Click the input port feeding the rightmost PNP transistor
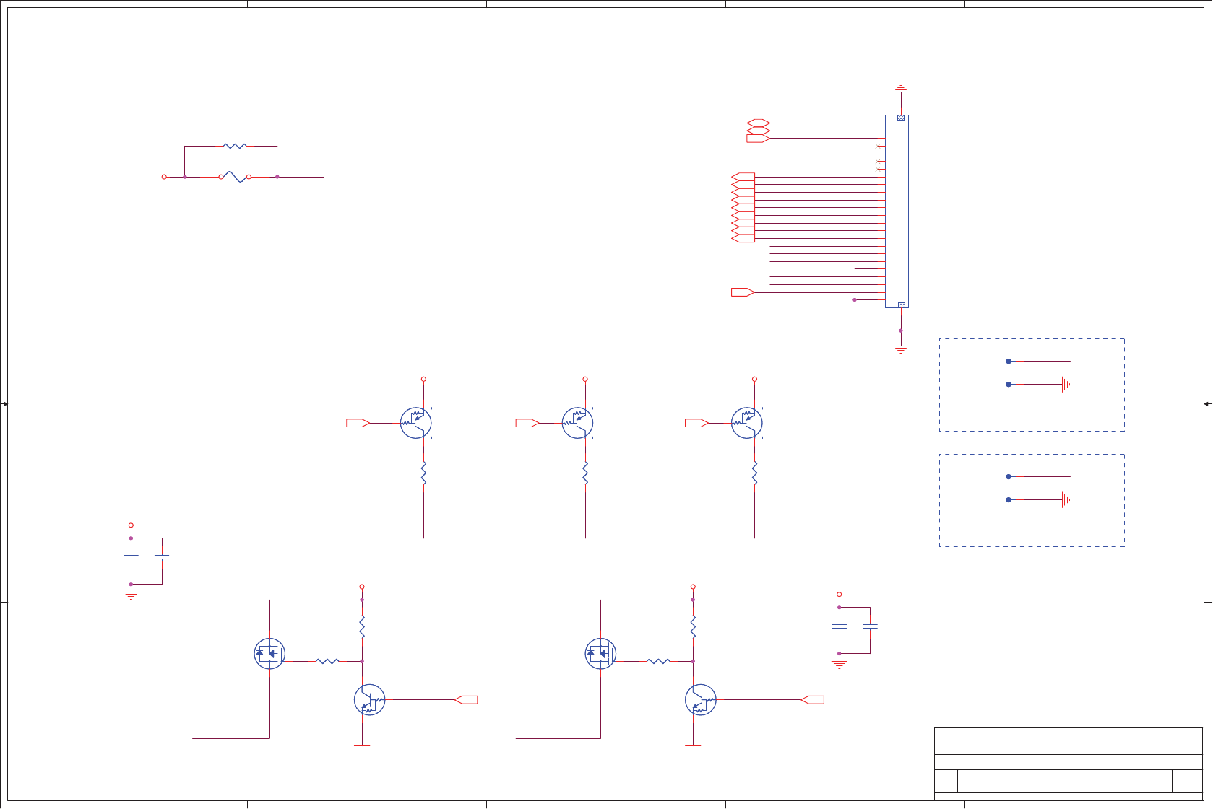This screenshot has width=1213, height=809. pos(696,423)
